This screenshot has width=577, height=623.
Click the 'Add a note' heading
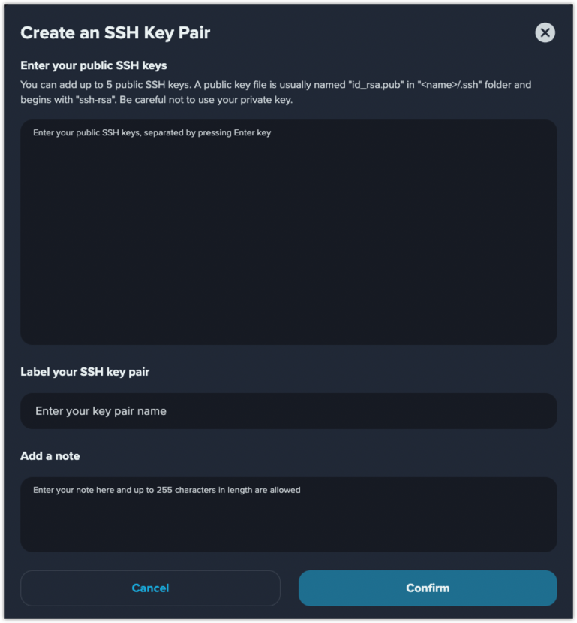(50, 455)
